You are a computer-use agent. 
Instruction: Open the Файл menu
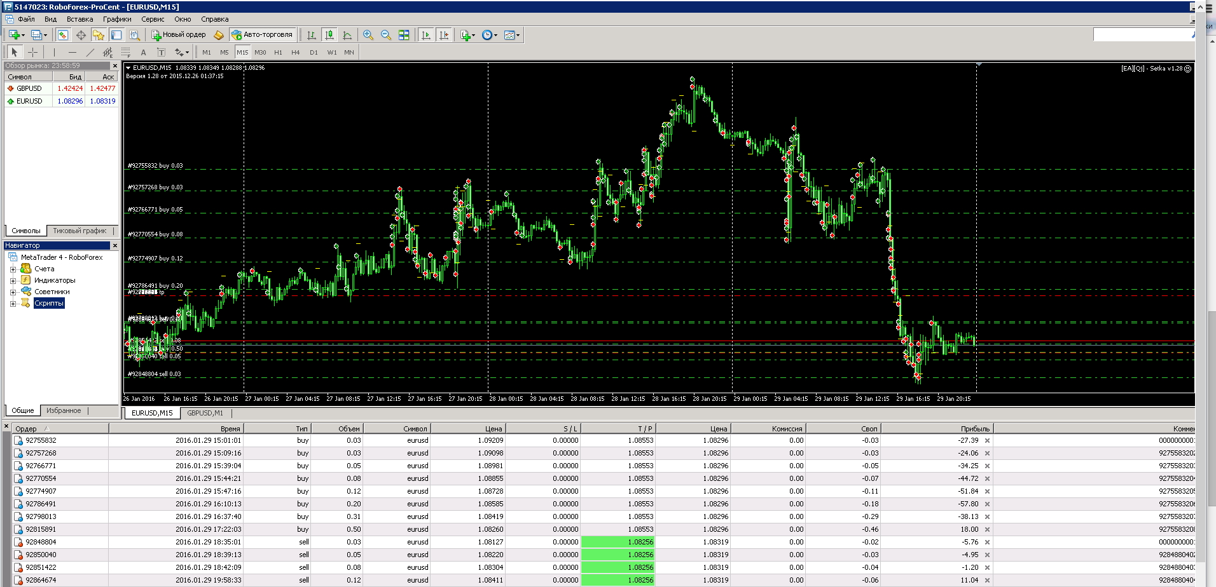(26, 19)
